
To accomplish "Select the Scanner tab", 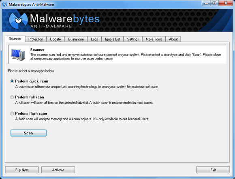I will pyautogui.click(x=15, y=39).
